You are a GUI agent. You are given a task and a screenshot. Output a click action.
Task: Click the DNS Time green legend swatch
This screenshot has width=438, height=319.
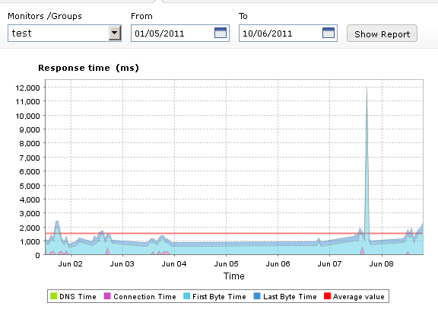point(53,296)
